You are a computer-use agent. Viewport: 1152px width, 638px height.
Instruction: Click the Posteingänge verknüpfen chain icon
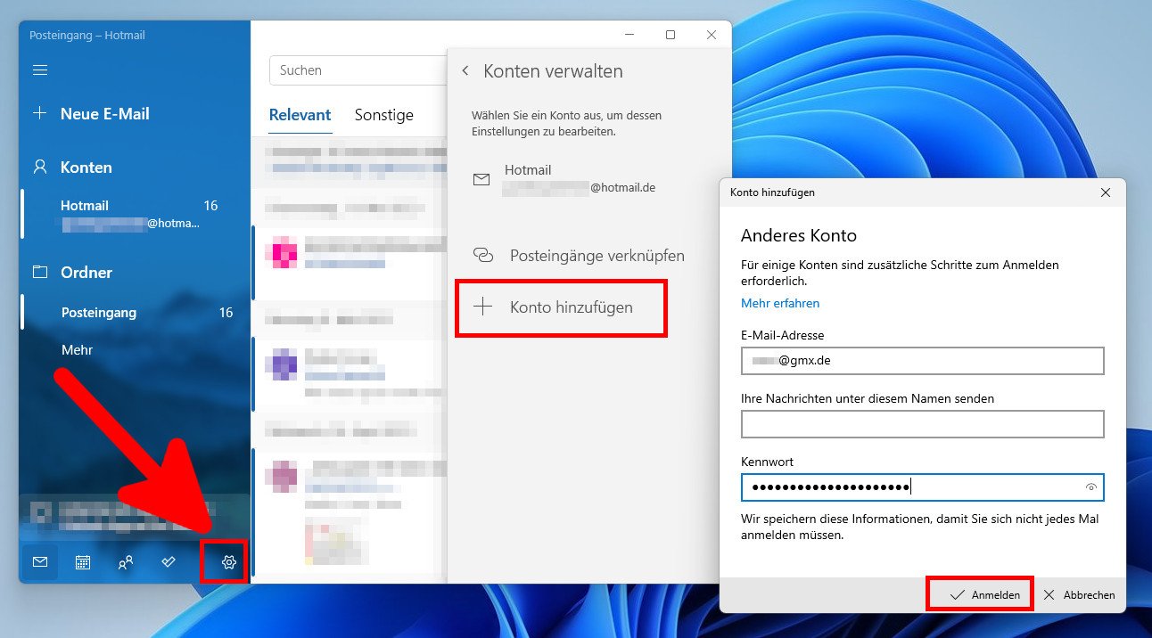tap(482, 256)
